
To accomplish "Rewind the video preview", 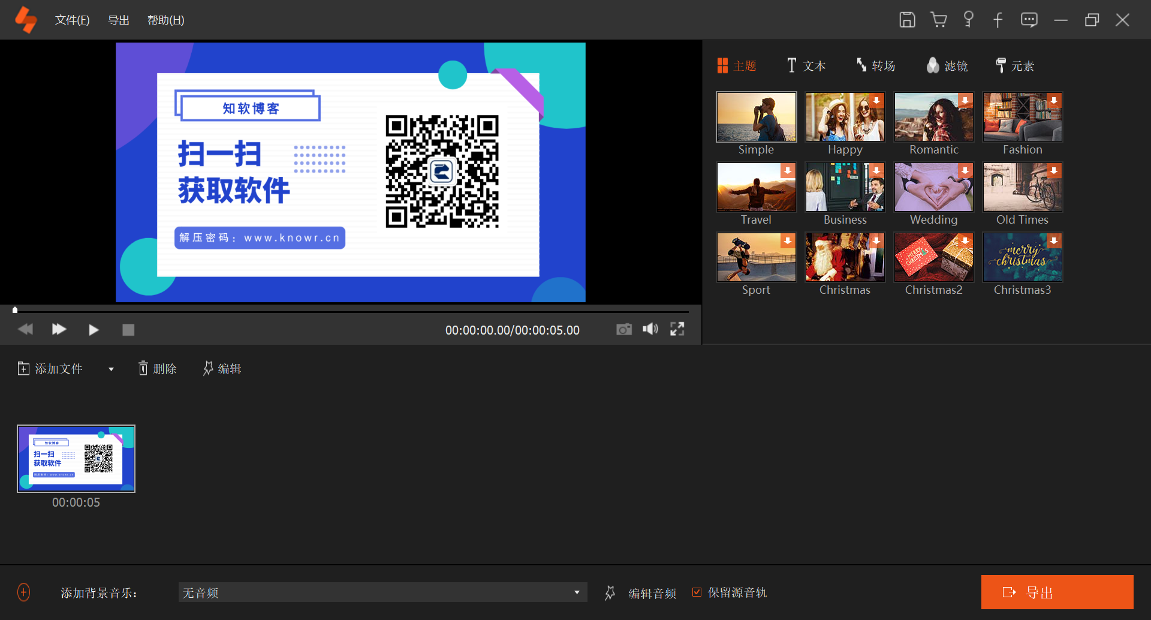I will pyautogui.click(x=25, y=329).
